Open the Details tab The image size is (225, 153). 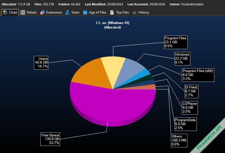click(x=29, y=12)
